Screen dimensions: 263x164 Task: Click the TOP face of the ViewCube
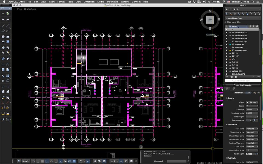[x=210, y=20]
